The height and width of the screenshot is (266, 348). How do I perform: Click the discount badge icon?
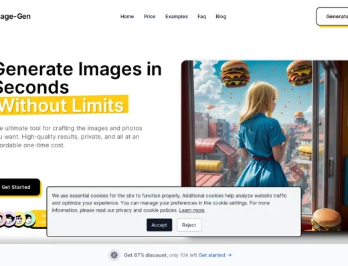pyautogui.click(x=114, y=255)
